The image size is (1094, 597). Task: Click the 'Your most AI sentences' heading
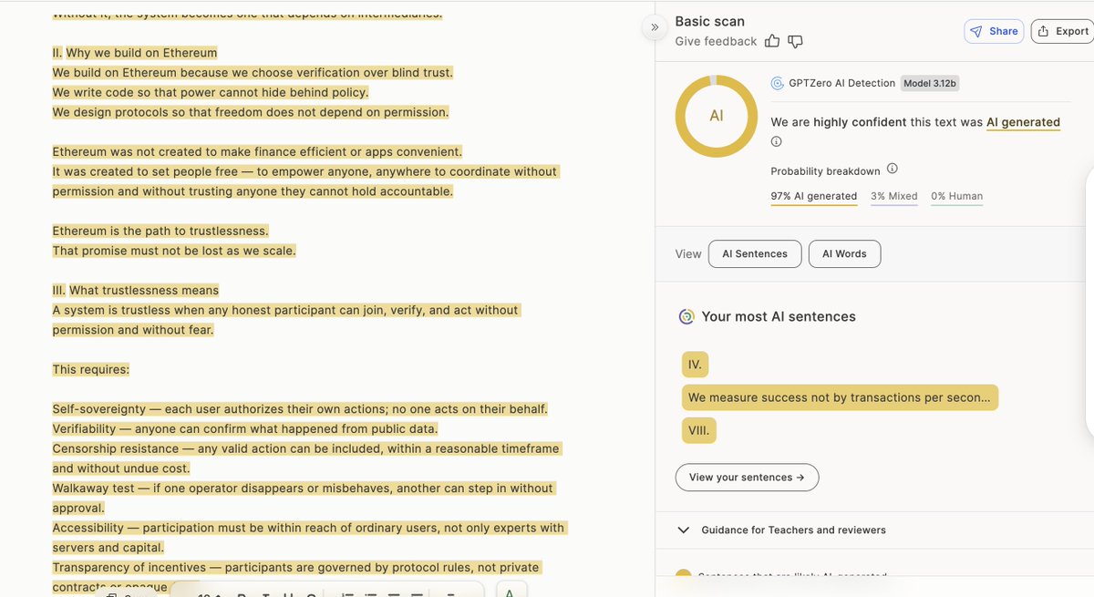[x=779, y=317]
